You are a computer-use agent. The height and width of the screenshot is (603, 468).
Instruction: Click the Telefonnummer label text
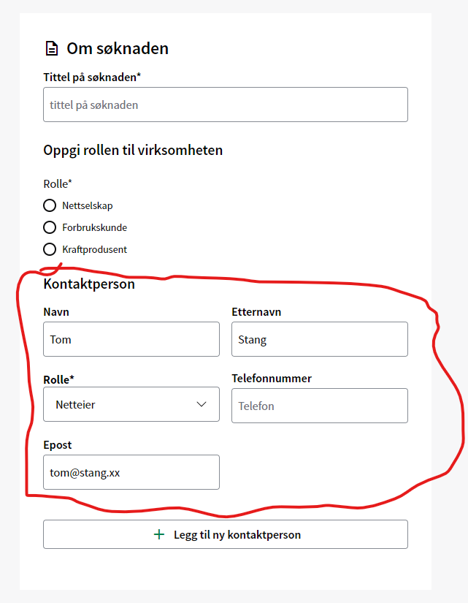[272, 379]
